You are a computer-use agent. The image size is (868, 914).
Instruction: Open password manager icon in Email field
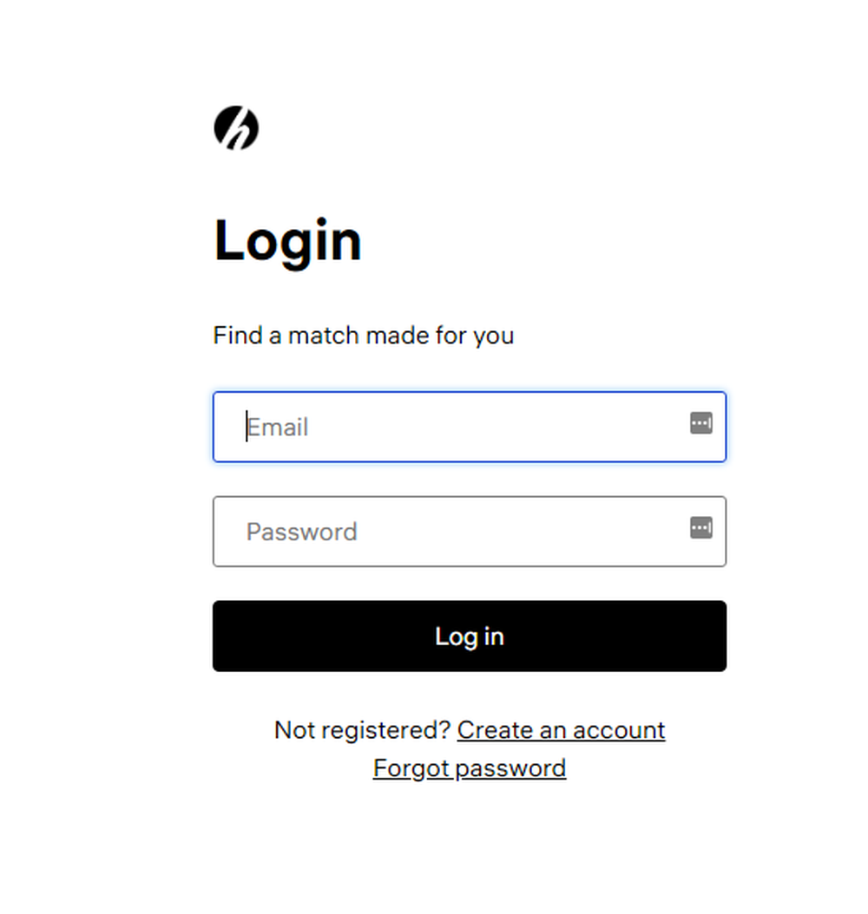coord(700,423)
